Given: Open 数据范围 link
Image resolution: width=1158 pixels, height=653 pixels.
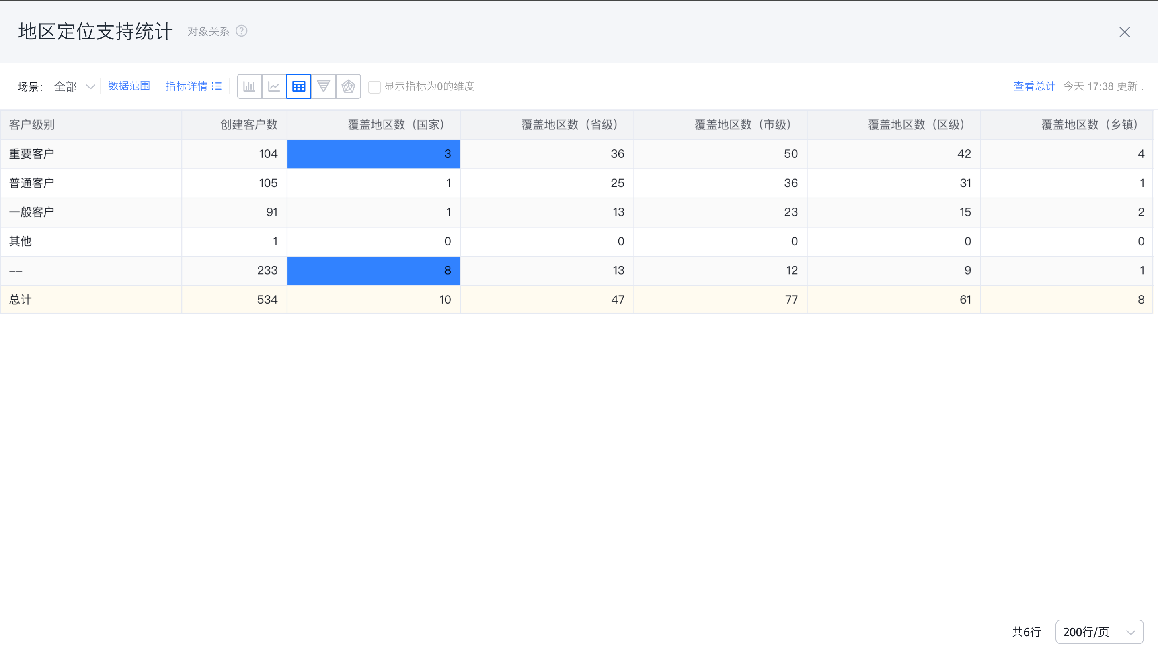Looking at the screenshot, I should click(129, 86).
